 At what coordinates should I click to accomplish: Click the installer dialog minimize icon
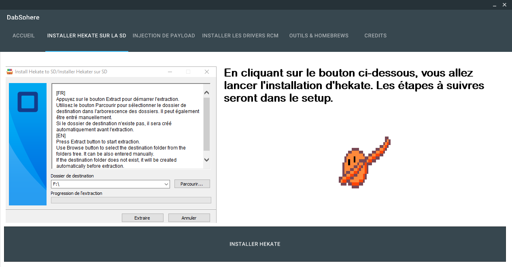click(170, 72)
